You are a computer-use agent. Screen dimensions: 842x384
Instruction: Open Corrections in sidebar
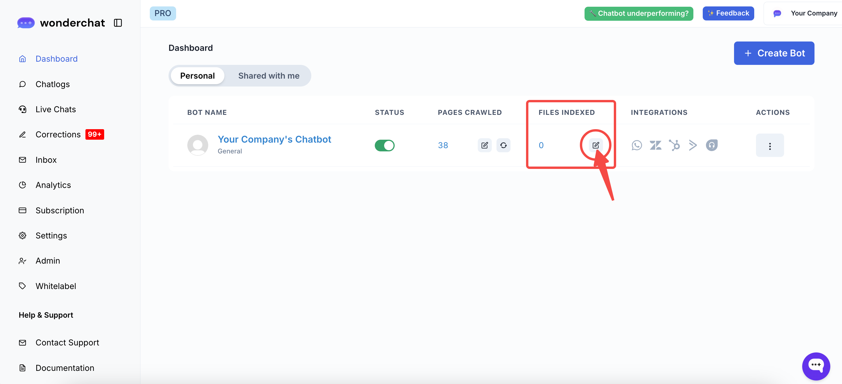click(58, 134)
